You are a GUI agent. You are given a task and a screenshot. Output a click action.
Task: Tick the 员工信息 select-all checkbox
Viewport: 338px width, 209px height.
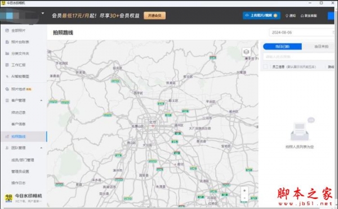265,67
